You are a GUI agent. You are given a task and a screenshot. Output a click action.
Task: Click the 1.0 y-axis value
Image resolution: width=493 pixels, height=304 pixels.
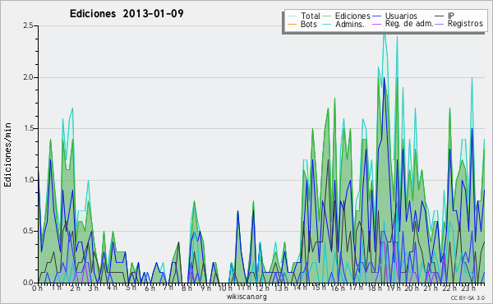click(x=28, y=180)
